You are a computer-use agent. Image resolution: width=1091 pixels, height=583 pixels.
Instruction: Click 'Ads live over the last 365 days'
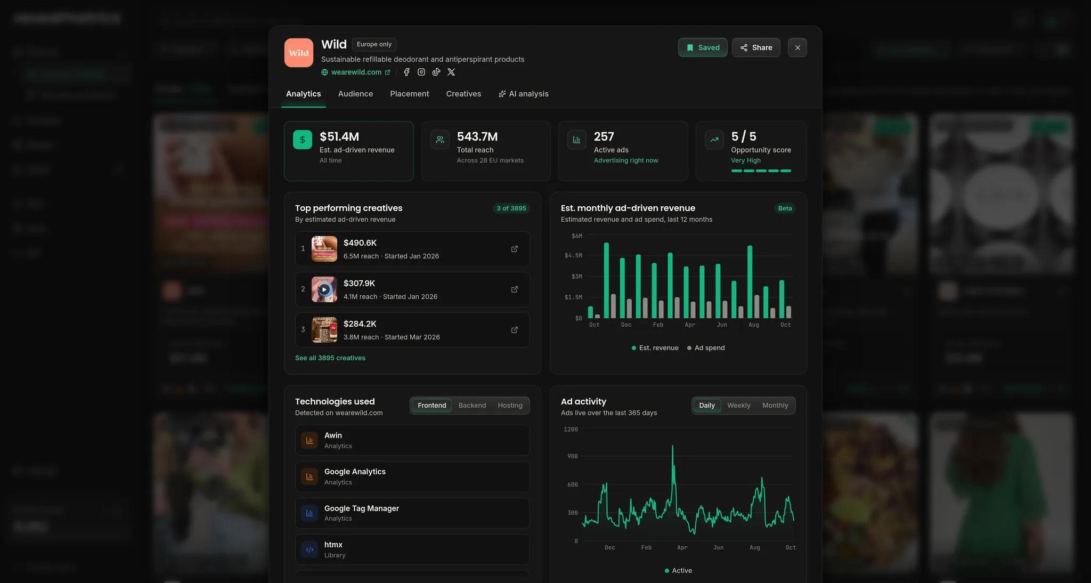609,413
